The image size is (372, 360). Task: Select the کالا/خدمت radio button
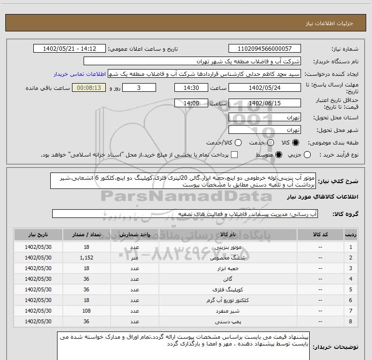coord(238,143)
